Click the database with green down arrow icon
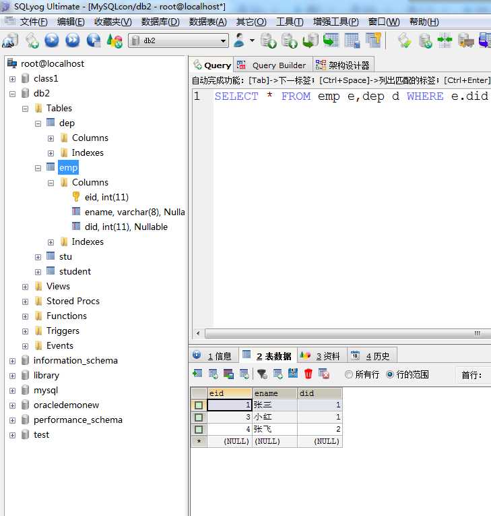 tap(269, 40)
